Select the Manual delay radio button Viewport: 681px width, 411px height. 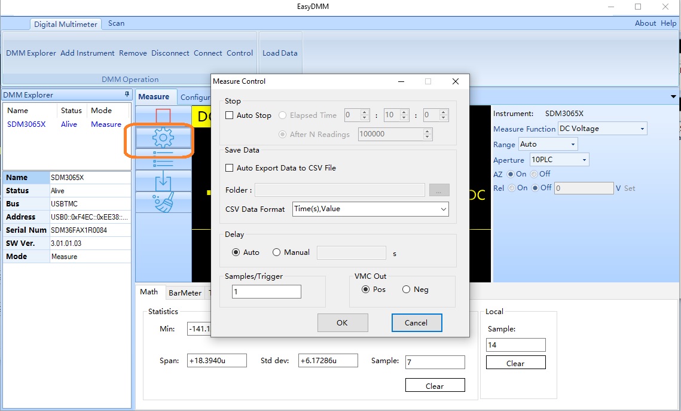click(276, 252)
